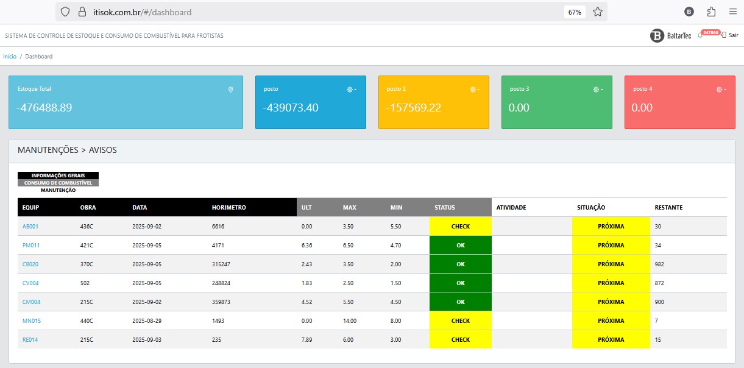This screenshot has height=368, width=744.
Task: Open the Firefox account avatar icon
Action: [689, 12]
